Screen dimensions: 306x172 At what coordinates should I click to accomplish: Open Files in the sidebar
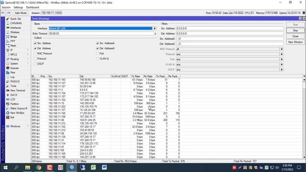tap(12, 73)
